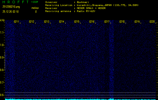Image resolution: width=158 pixels, height=100 pixels.
Task: Click the 0216 time marker
Action: click(x=92, y=22)
